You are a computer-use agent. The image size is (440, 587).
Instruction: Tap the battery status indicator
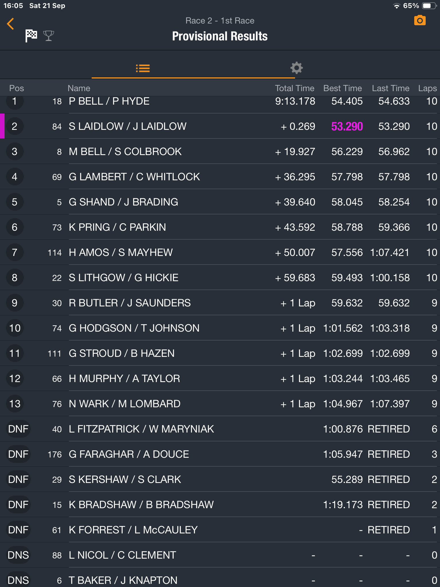pyautogui.click(x=429, y=6)
